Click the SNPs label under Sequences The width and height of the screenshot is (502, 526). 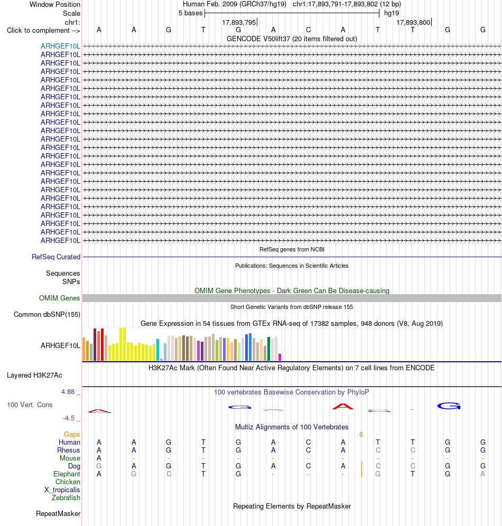pos(71,282)
